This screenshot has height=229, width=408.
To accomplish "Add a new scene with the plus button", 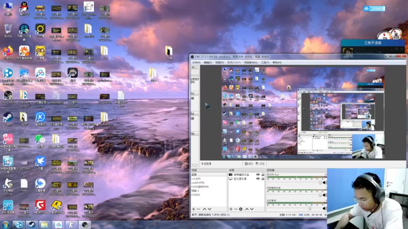I will [x=193, y=209].
